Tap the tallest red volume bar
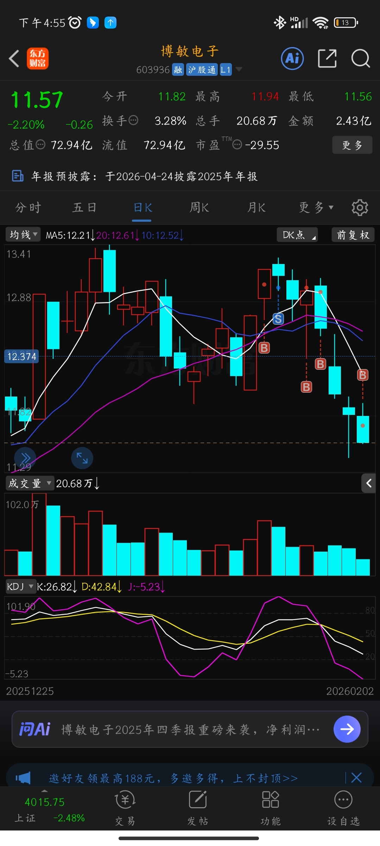Screen dimensions: 380x846 click(39, 534)
